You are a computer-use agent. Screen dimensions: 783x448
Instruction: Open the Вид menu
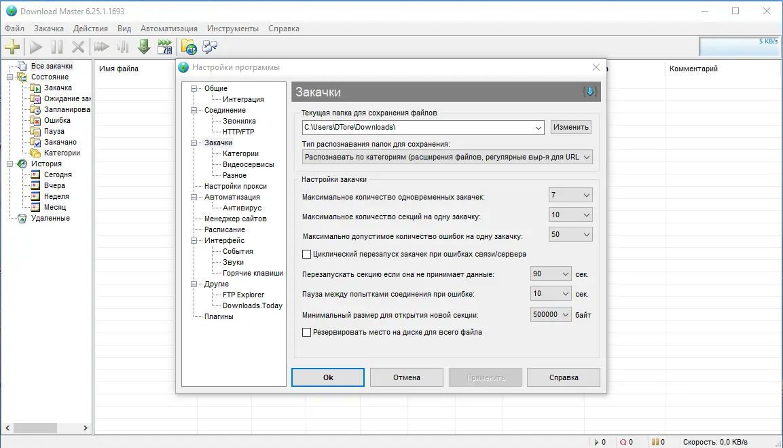coord(124,29)
